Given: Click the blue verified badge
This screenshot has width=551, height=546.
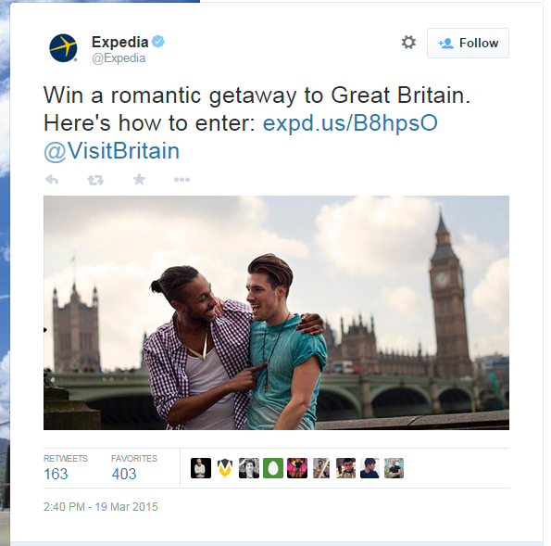Looking at the screenshot, I should click(158, 42).
